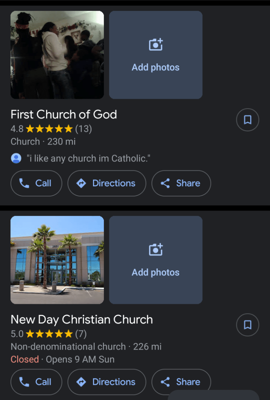The height and width of the screenshot is (400, 270).
Task: Add photos to First Church of God
Action: click(156, 55)
